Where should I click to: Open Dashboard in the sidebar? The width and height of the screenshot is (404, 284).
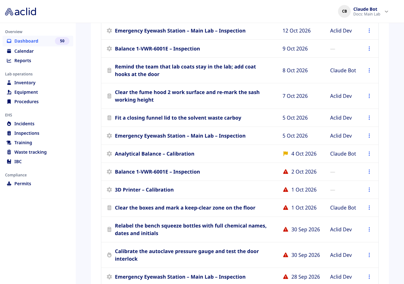click(38, 41)
